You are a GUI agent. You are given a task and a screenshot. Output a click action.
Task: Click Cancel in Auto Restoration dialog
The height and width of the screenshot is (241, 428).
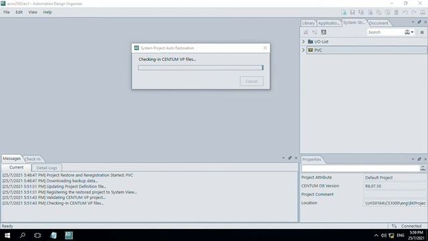[x=251, y=81]
